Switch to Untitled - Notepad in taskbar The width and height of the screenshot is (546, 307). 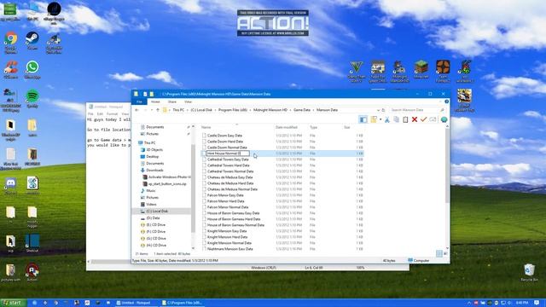(x=136, y=303)
